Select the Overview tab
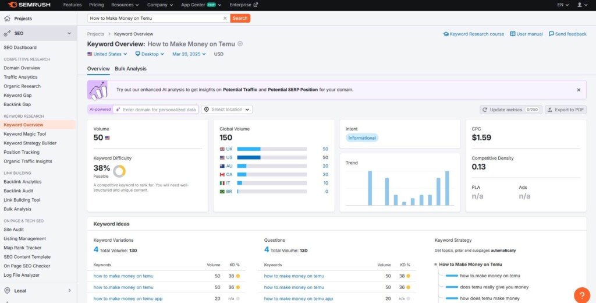 [98, 69]
